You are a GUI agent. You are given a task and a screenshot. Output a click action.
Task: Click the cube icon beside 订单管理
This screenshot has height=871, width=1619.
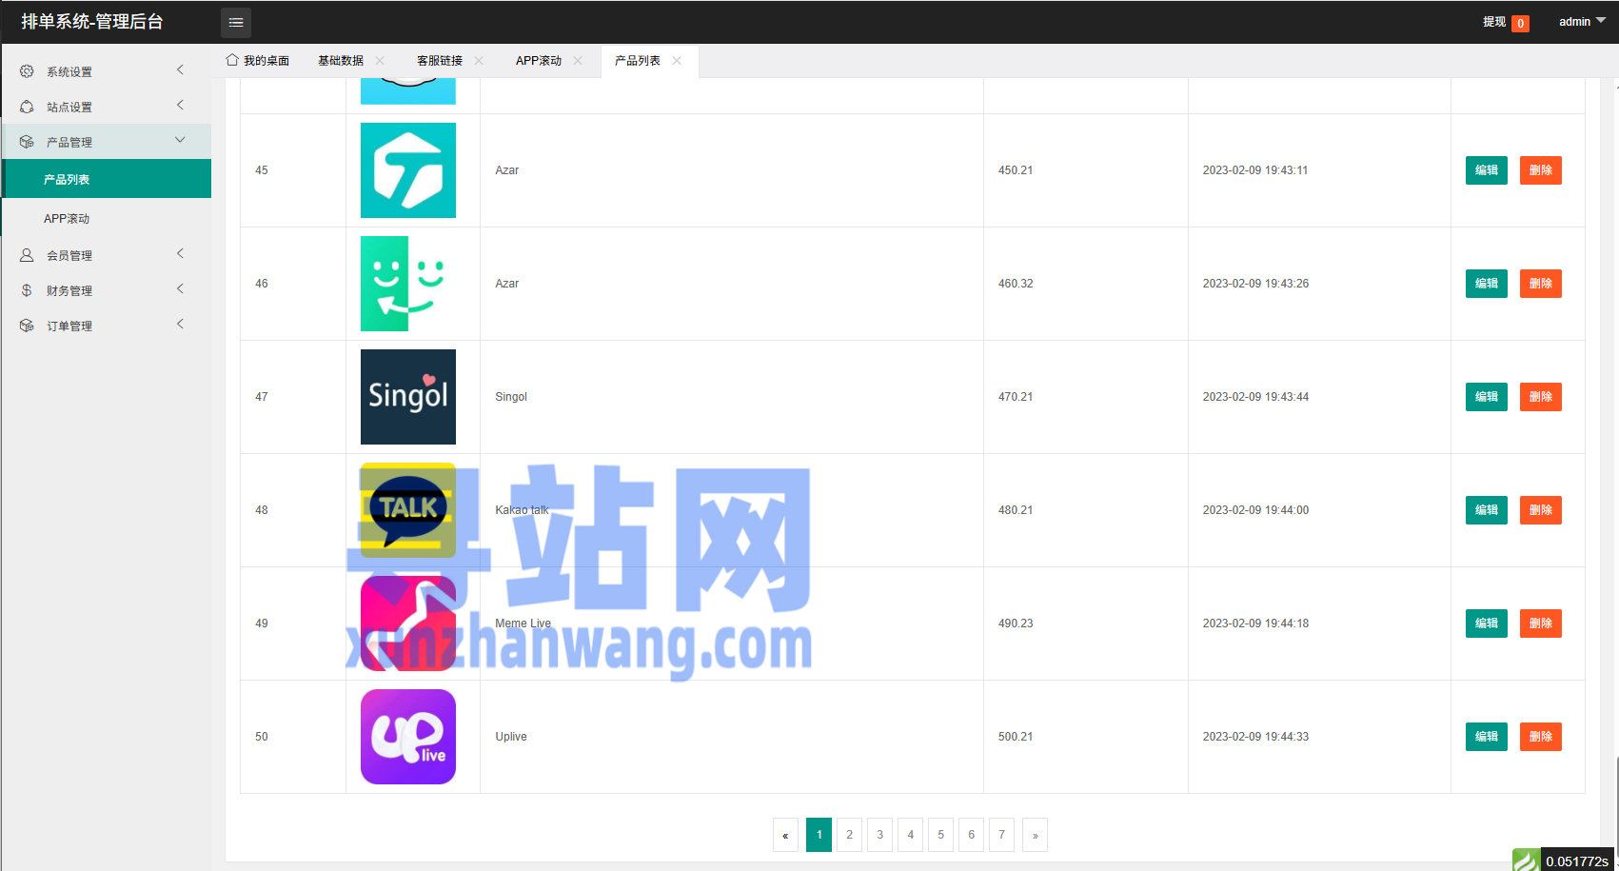27,326
